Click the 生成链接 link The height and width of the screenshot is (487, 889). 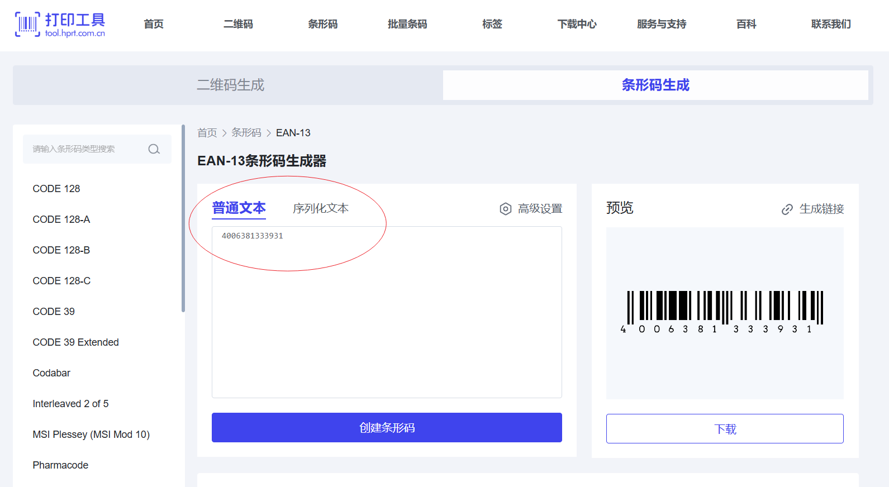(812, 209)
